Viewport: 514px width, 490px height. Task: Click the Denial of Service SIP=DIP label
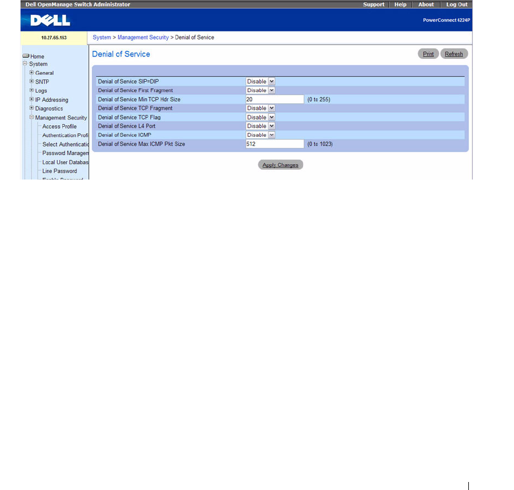coord(128,81)
